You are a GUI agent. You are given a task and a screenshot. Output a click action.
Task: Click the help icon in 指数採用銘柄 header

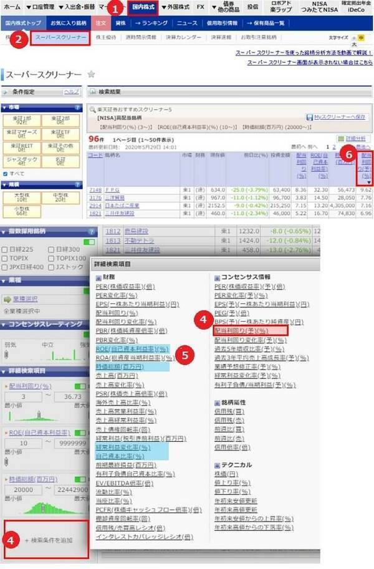coord(92,231)
